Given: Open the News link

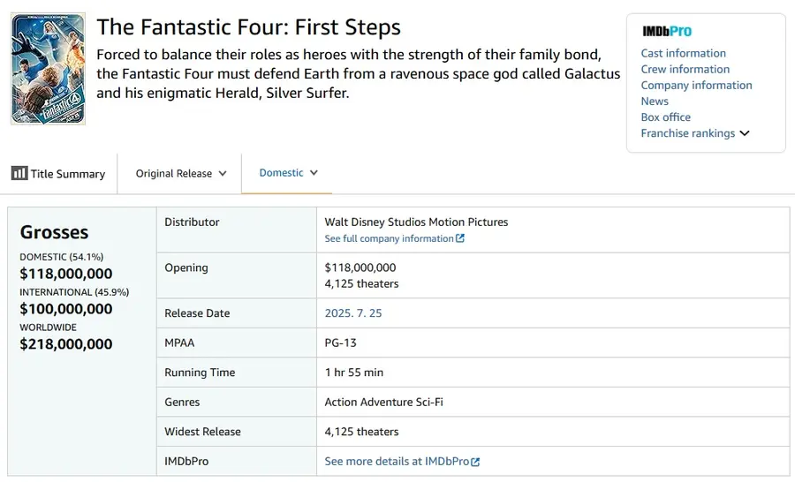Looking at the screenshot, I should click(x=655, y=102).
